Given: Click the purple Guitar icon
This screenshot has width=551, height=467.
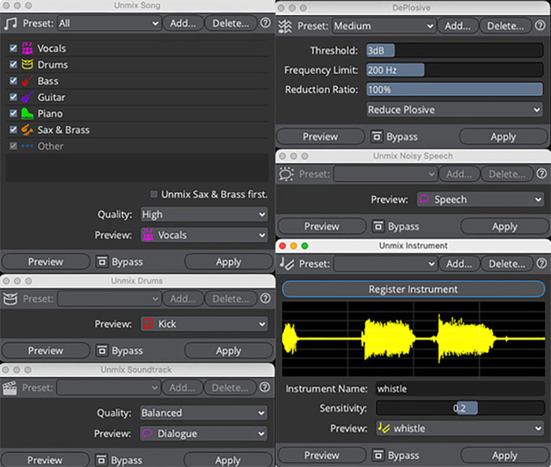Looking at the screenshot, I should pyautogui.click(x=28, y=97).
